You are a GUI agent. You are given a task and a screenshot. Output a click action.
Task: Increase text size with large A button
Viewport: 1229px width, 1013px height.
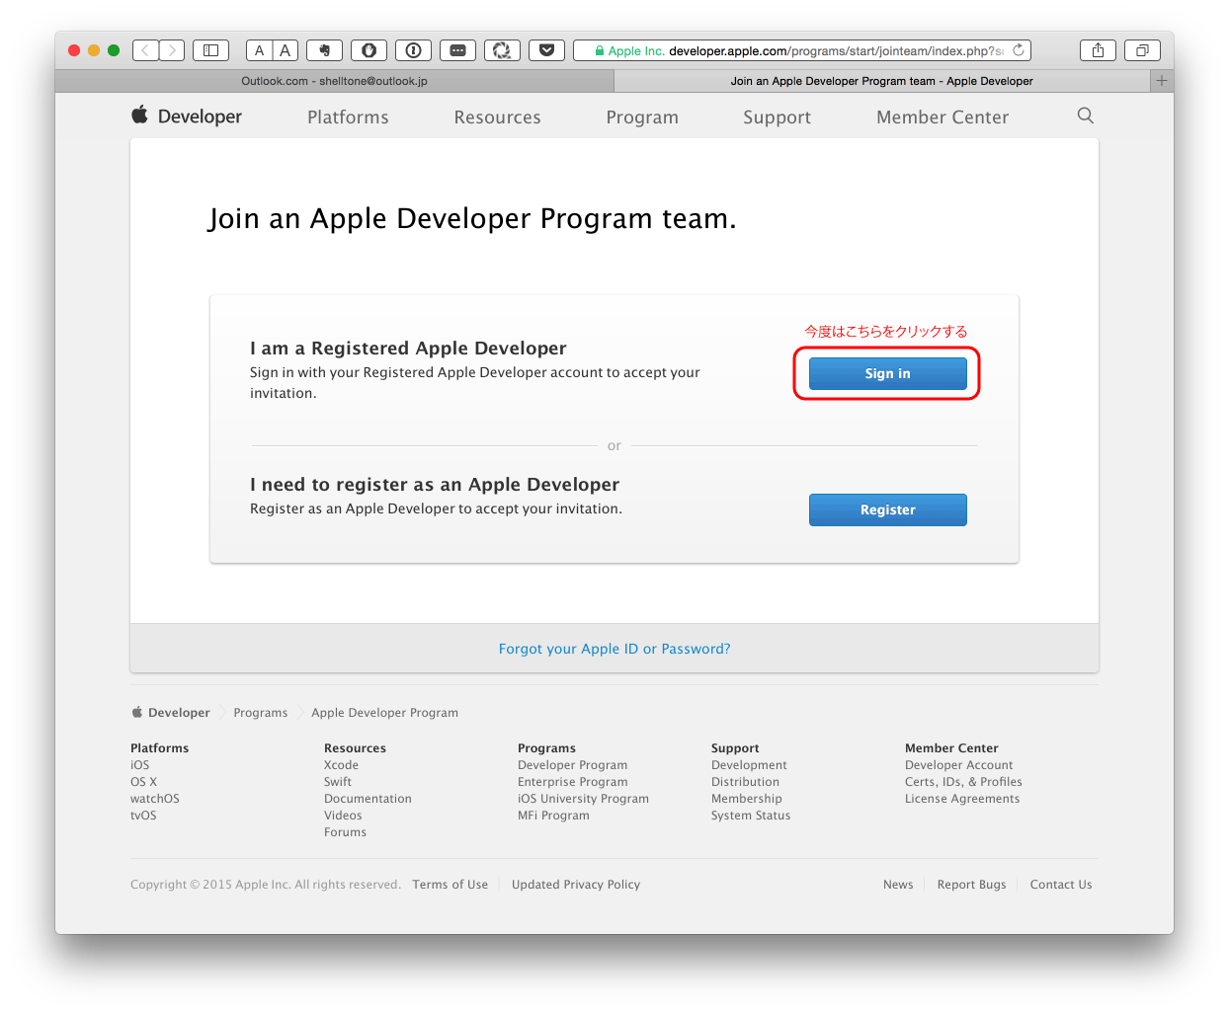coord(286,50)
